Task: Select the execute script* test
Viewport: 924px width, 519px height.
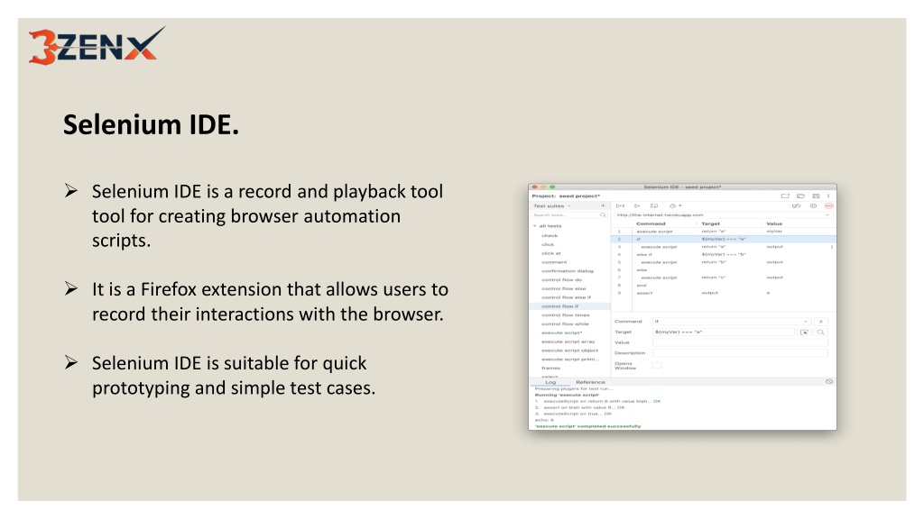Action: point(561,333)
